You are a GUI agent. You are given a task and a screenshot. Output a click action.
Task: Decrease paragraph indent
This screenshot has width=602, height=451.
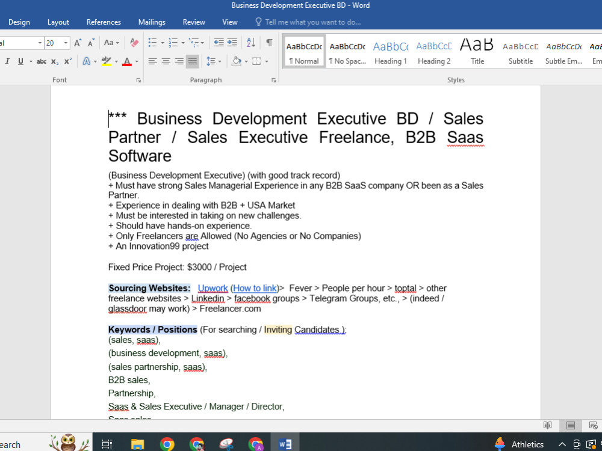pos(219,43)
